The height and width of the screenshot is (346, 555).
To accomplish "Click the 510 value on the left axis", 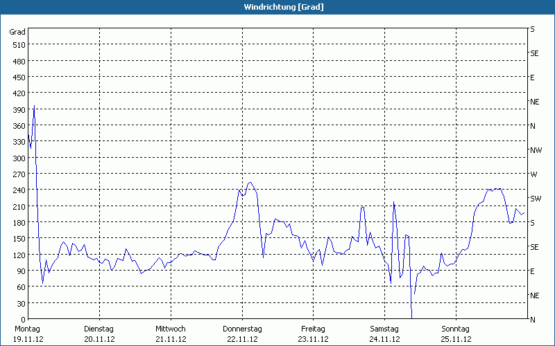I will pyautogui.click(x=19, y=45).
